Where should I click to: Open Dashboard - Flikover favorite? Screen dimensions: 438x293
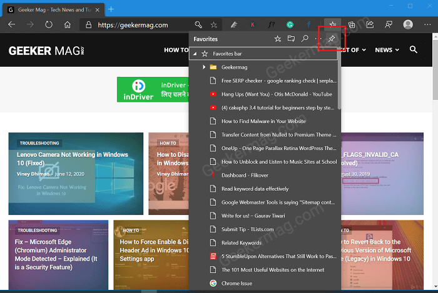tap(265, 176)
